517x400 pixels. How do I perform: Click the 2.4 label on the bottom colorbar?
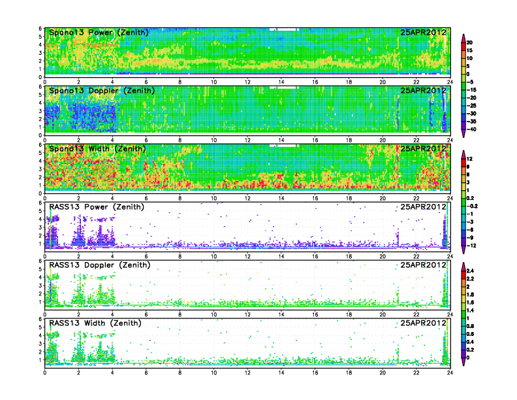[x=471, y=271]
